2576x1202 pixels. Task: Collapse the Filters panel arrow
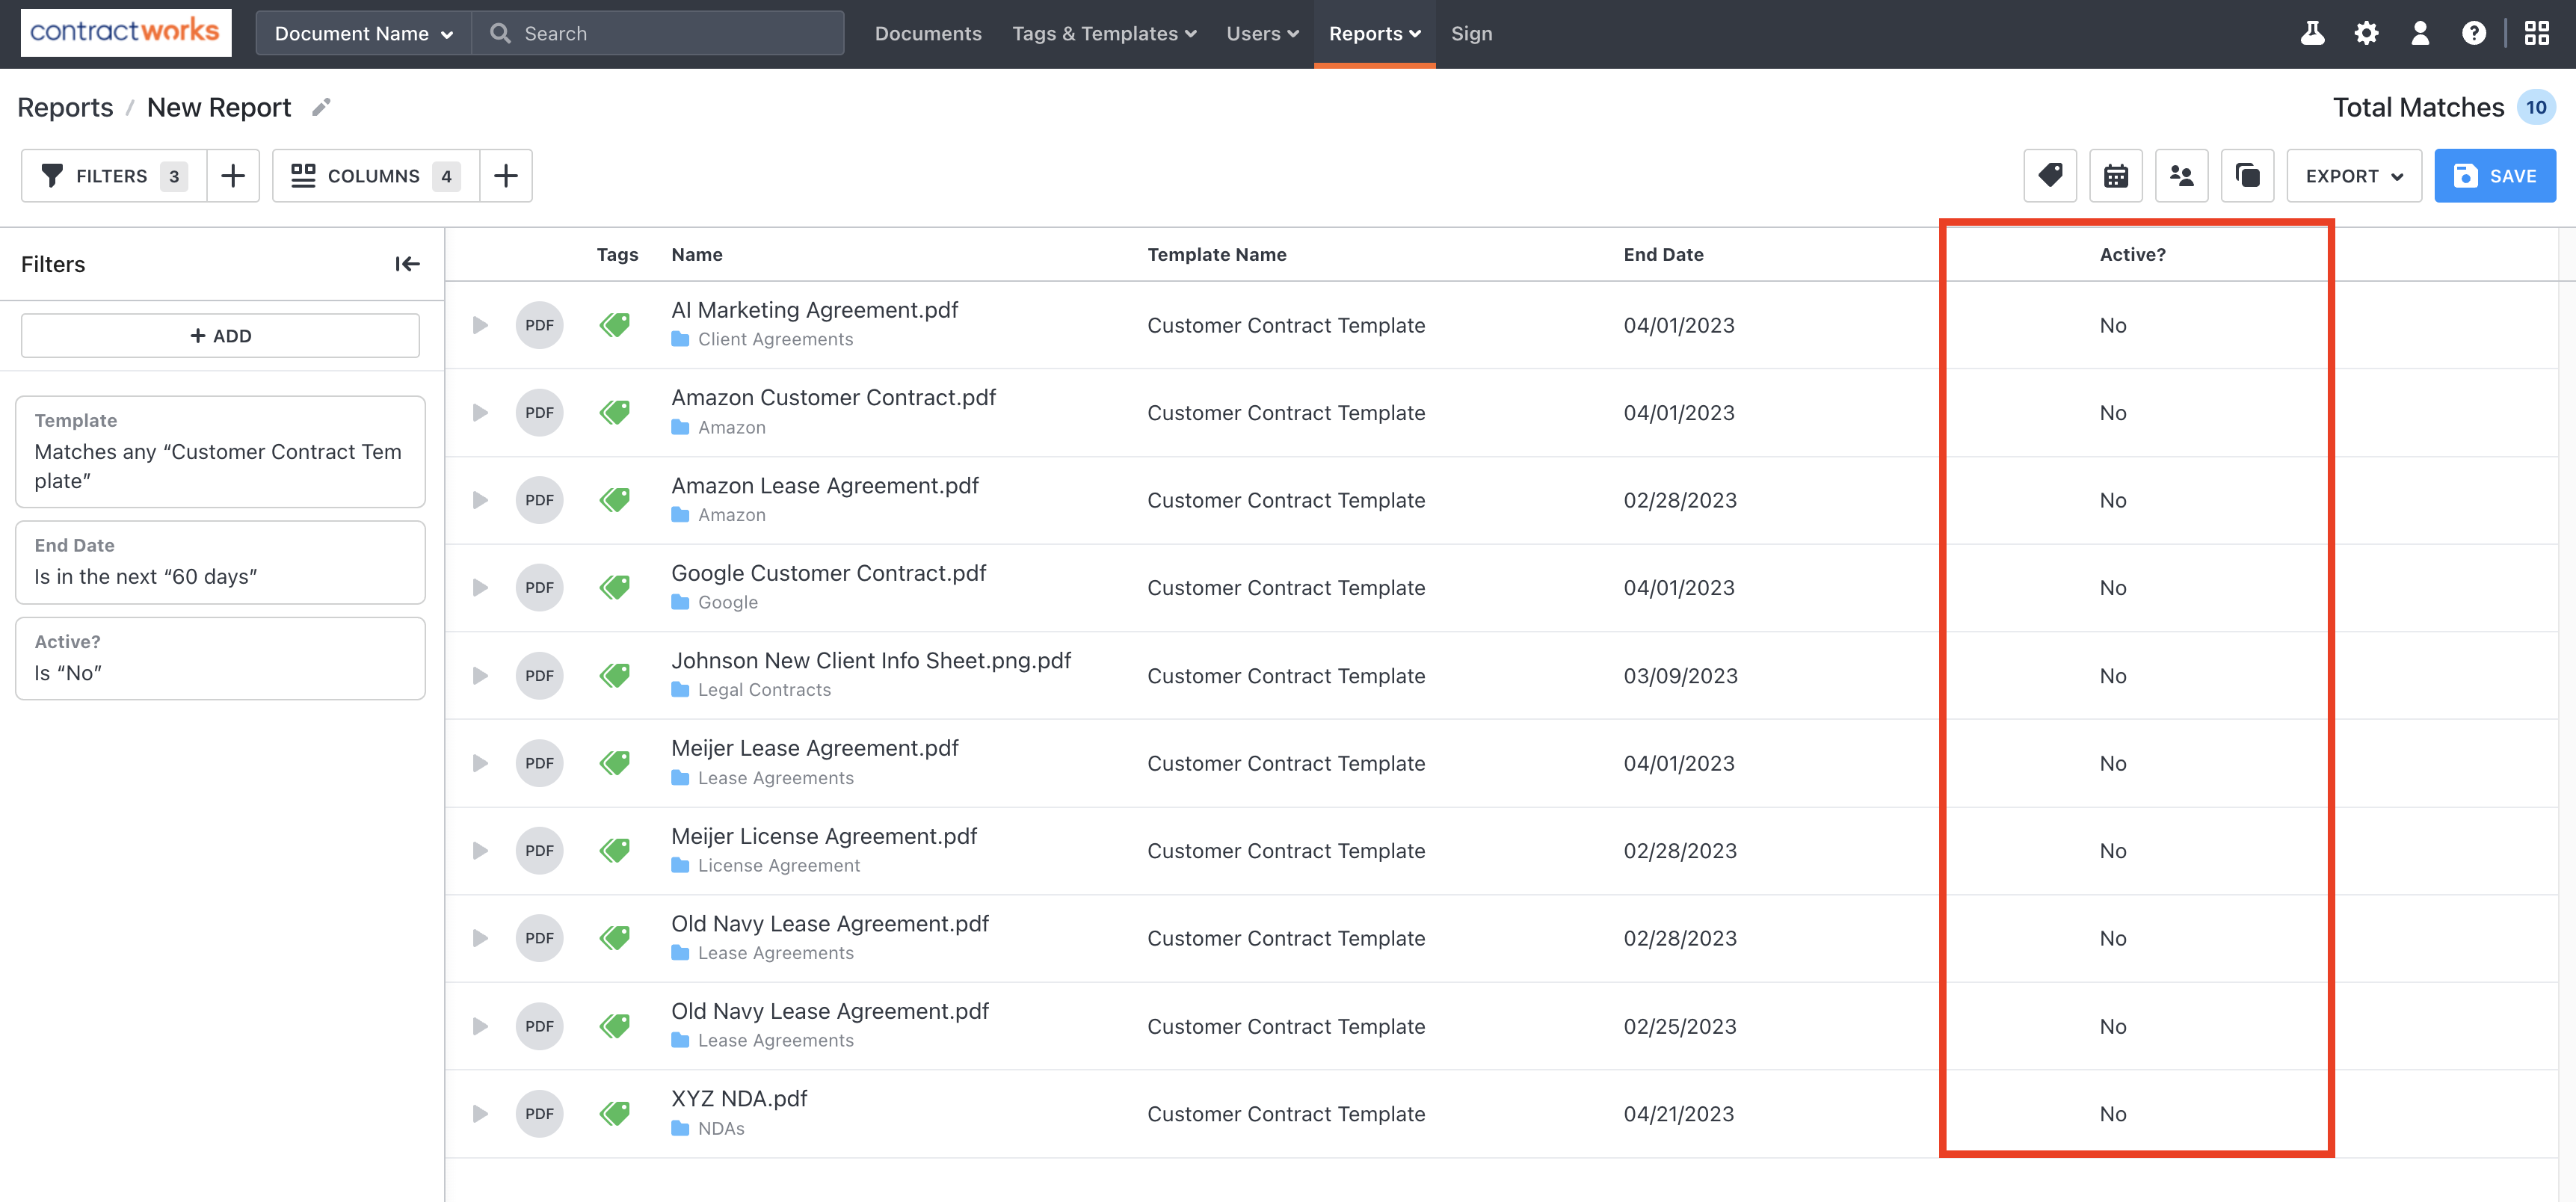click(407, 264)
